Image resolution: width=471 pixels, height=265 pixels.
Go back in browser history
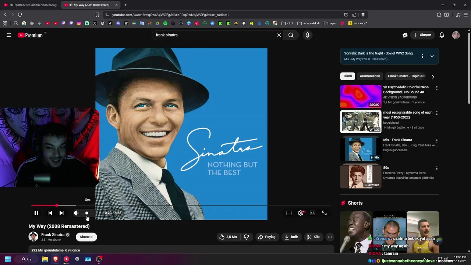coord(5,15)
